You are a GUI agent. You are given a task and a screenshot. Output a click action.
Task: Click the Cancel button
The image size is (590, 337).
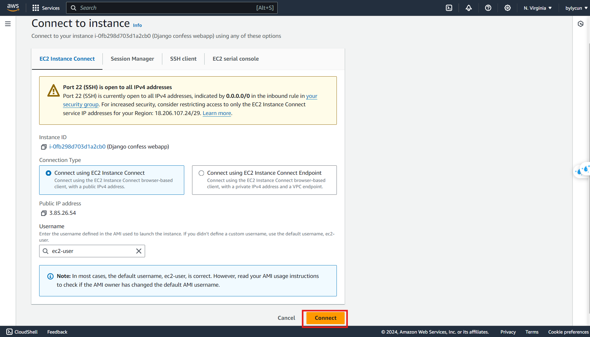tap(286, 318)
